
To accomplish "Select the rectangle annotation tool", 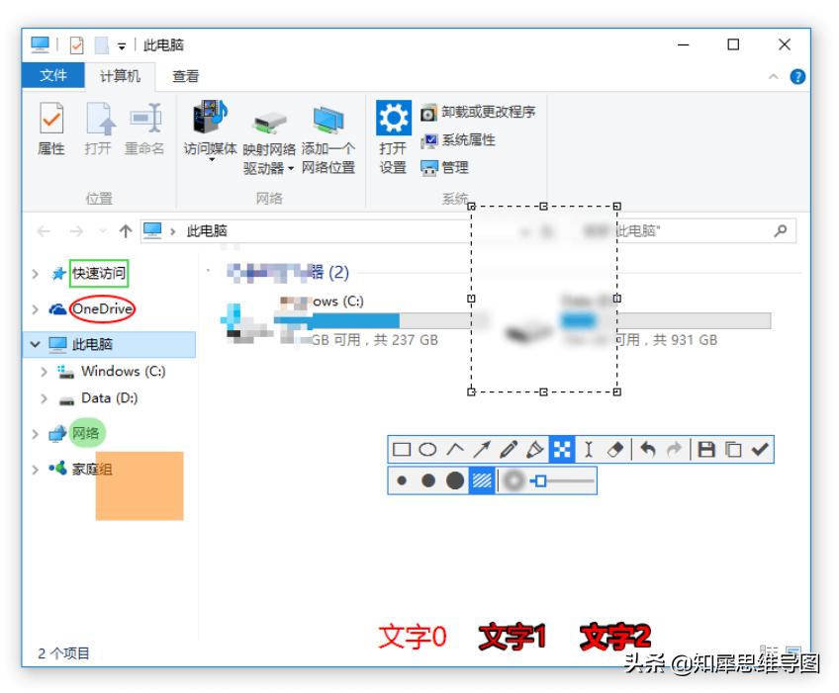I will 401,449.
